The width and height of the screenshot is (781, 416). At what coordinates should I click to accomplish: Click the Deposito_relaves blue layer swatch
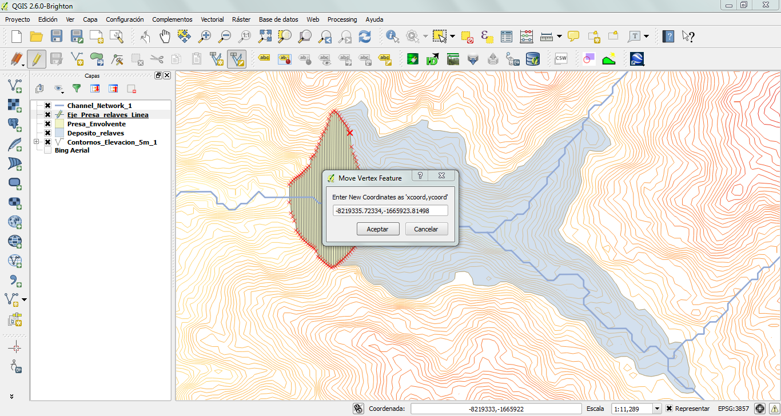58,133
